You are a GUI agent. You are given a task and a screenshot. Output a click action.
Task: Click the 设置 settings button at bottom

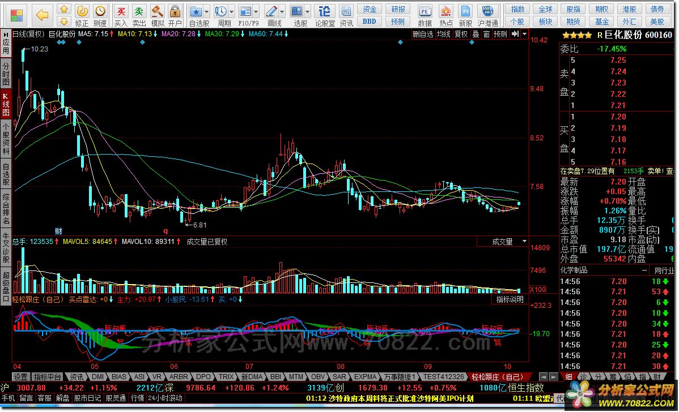click(20, 377)
